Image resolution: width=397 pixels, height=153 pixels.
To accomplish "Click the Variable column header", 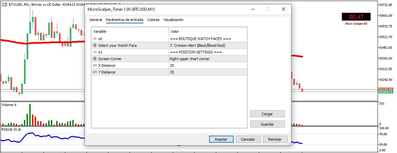I will (130, 31).
